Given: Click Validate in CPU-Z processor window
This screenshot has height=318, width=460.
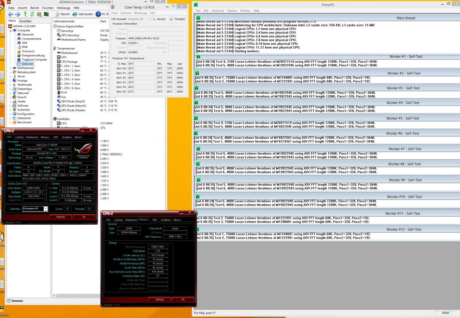Looking at the screenshot, I should [x=60, y=217].
